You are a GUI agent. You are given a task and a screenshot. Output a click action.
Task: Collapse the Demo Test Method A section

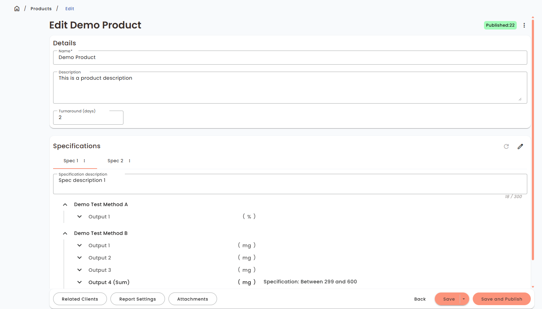click(x=65, y=204)
